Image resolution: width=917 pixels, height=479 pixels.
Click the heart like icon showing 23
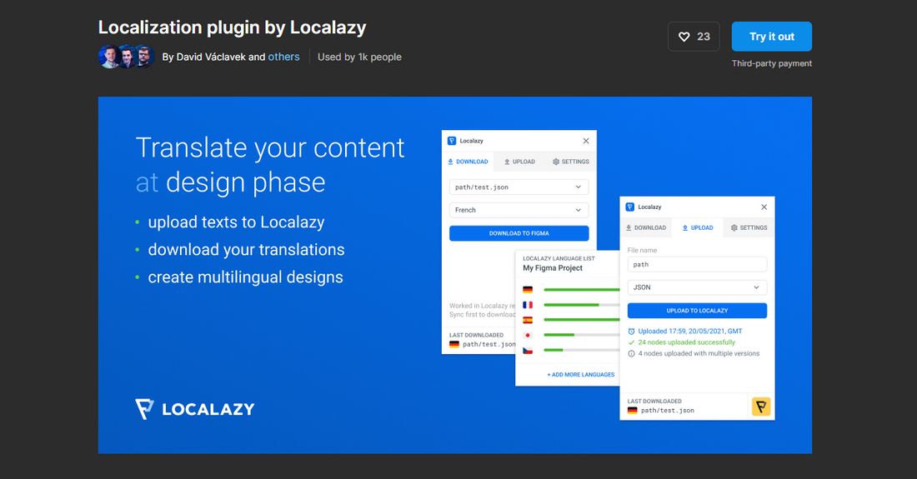694,37
